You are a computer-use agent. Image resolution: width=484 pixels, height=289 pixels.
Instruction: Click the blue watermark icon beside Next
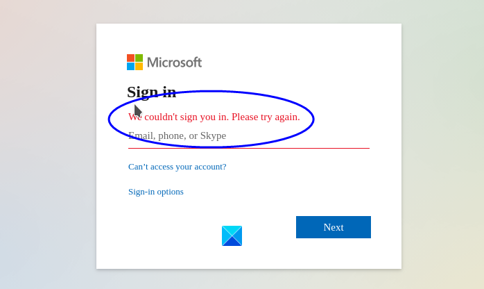pos(232,236)
